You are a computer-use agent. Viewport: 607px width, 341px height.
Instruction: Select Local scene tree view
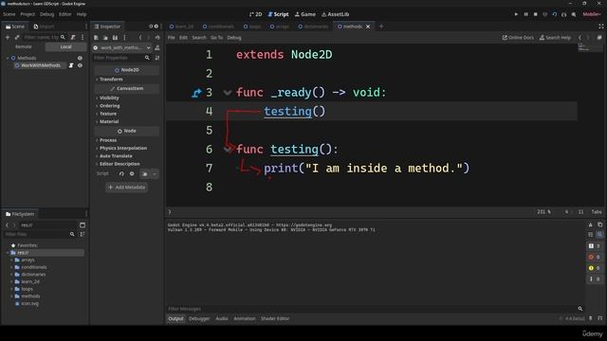point(65,46)
